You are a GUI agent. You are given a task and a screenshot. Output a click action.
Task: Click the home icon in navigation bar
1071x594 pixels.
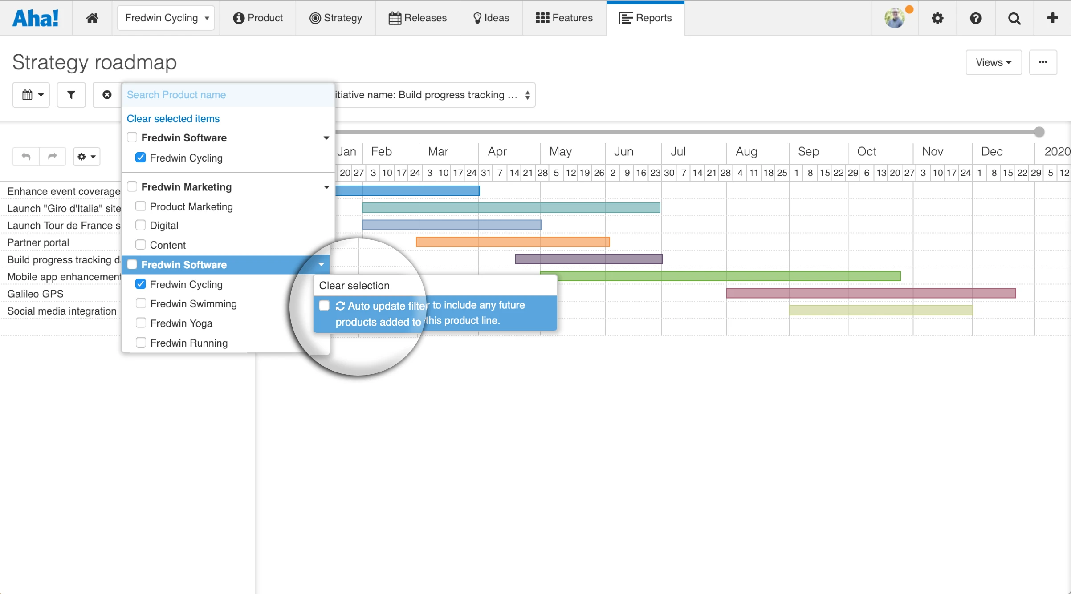click(92, 18)
